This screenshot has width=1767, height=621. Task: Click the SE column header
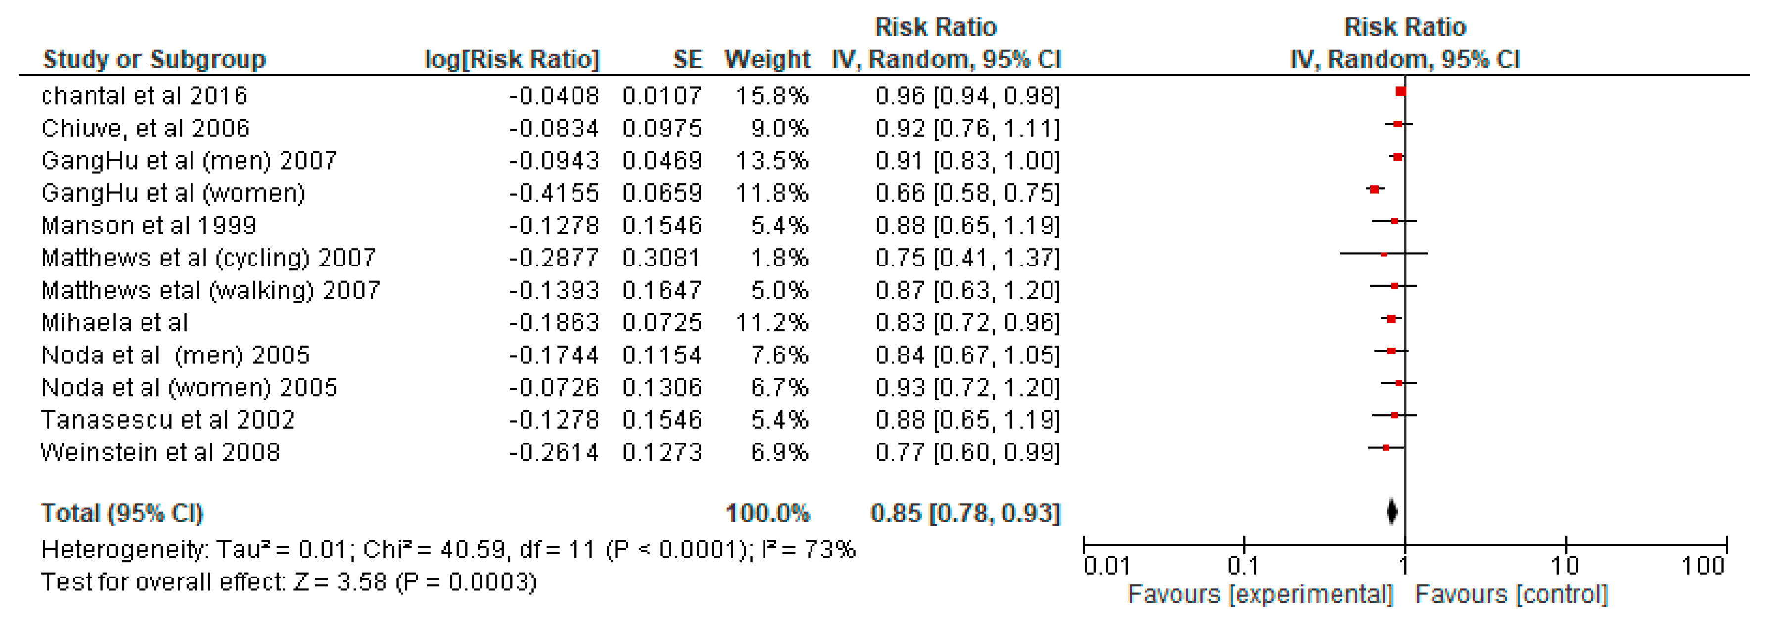[x=687, y=60]
